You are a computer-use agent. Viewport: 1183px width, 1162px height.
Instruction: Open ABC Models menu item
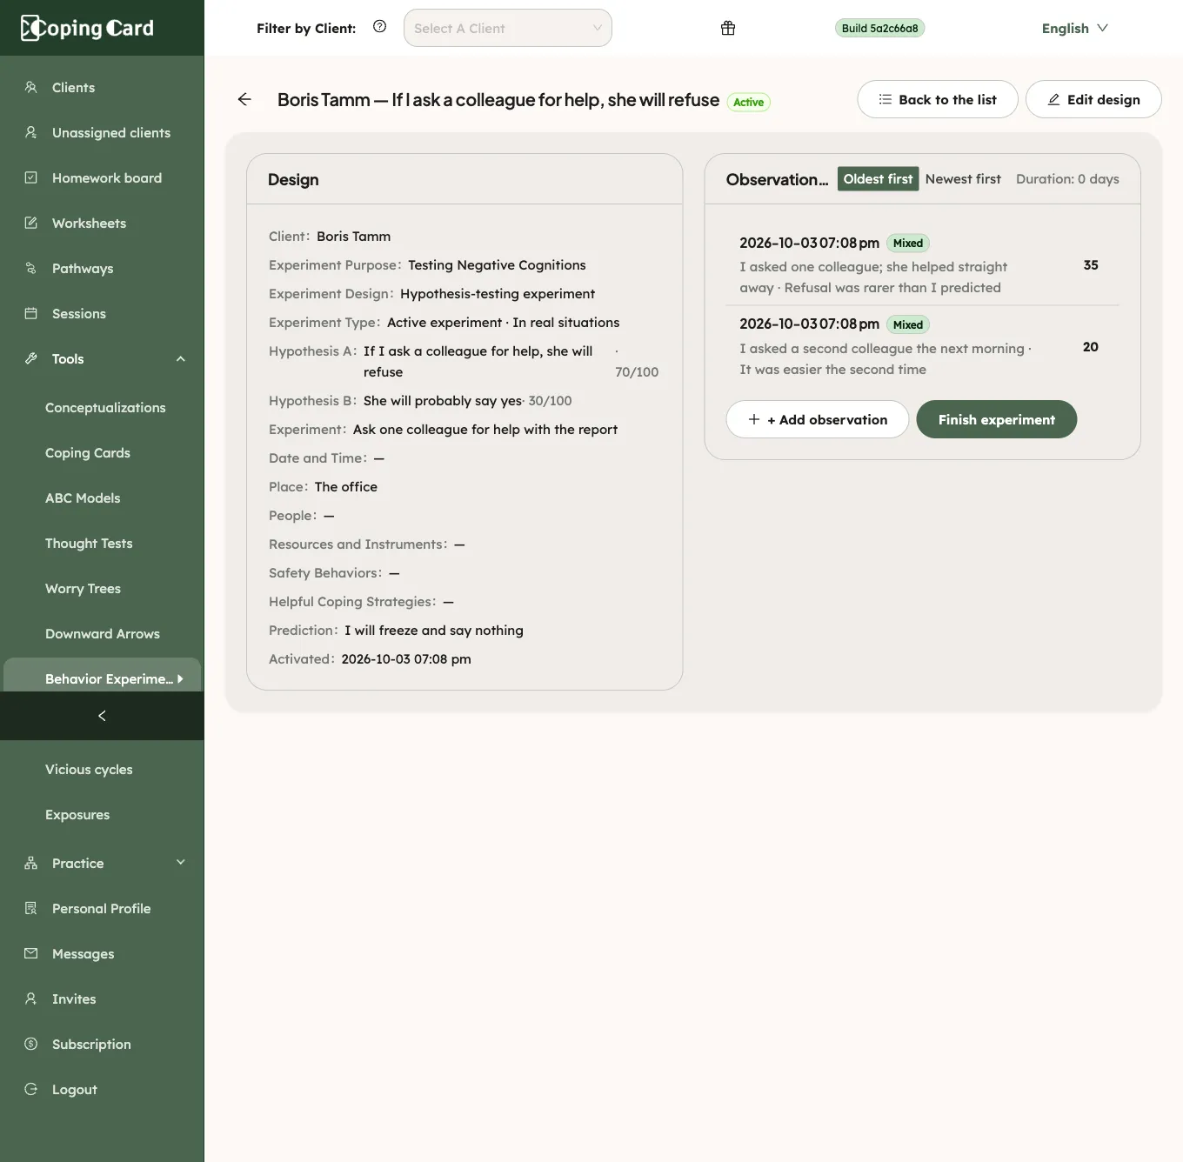point(83,498)
